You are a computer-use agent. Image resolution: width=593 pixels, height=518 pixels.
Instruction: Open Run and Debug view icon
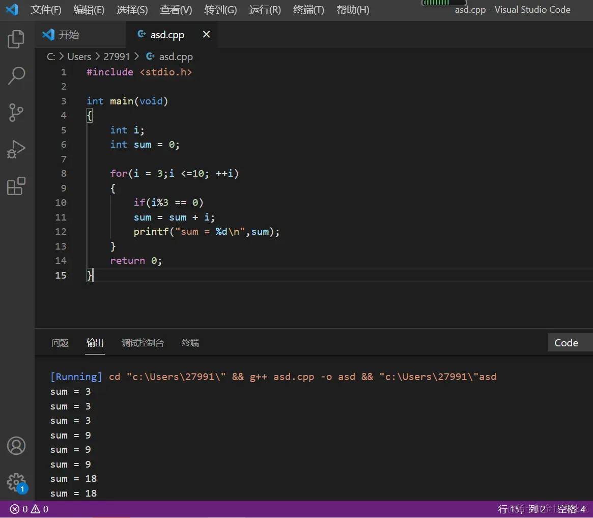coord(16,149)
